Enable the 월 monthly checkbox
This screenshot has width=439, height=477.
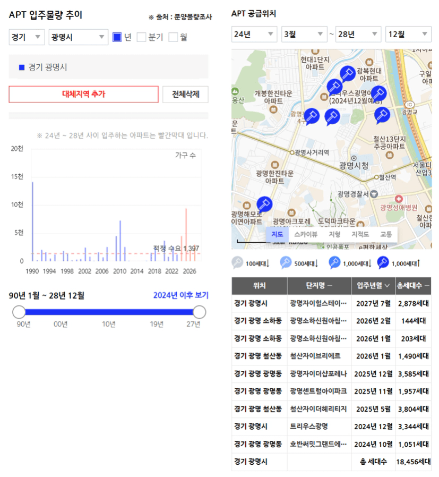coord(173,37)
